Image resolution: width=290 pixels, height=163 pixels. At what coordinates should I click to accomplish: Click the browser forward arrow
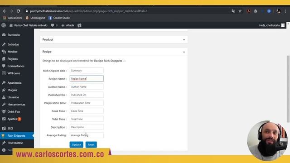11,11
